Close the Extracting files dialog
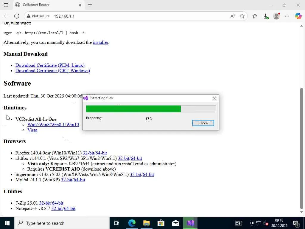The height and width of the screenshot is (229, 305). tap(214, 98)
